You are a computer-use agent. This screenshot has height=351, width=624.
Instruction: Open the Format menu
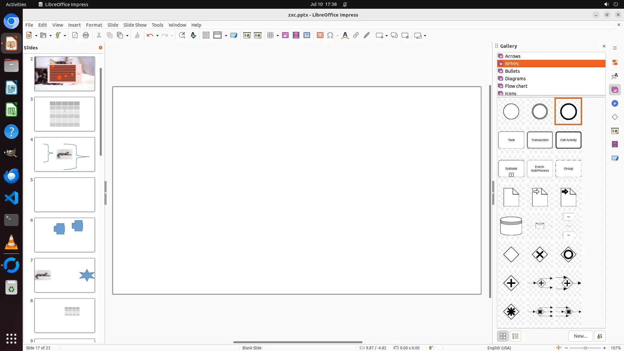click(x=94, y=25)
